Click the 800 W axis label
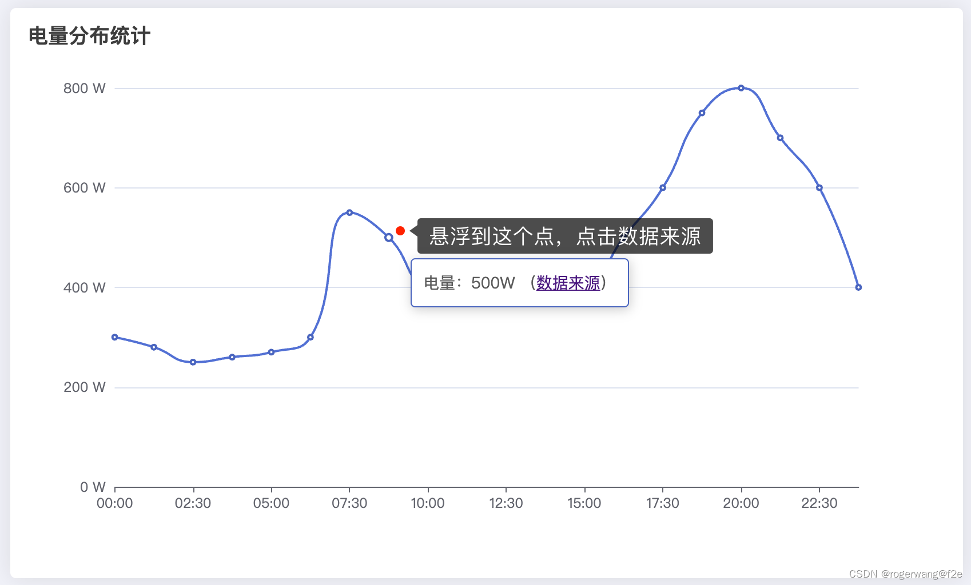Viewport: 971px width, 585px height. click(x=85, y=89)
